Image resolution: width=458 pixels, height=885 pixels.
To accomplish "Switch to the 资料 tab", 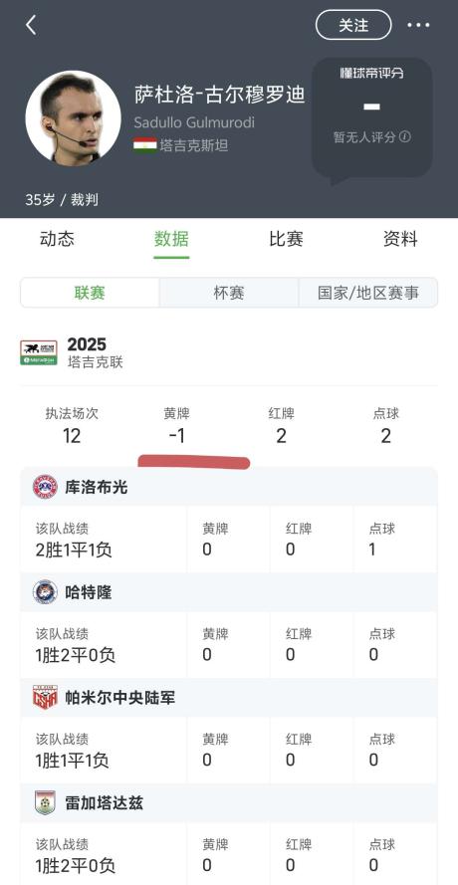I will point(400,239).
